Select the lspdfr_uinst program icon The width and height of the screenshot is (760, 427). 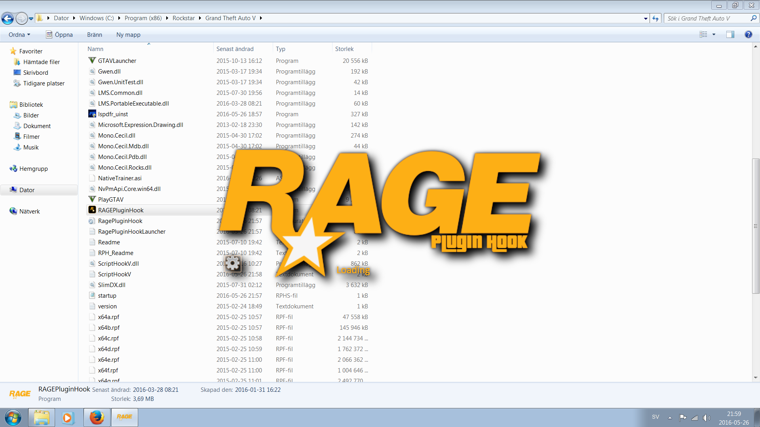[92, 114]
